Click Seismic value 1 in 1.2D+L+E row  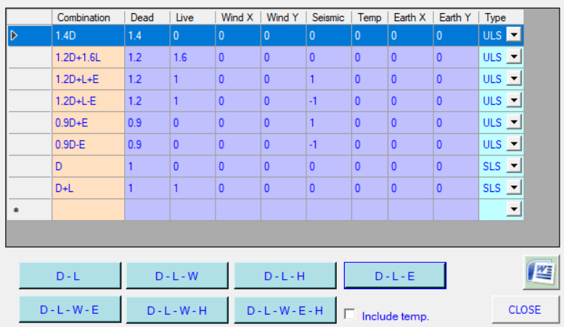[329, 79]
